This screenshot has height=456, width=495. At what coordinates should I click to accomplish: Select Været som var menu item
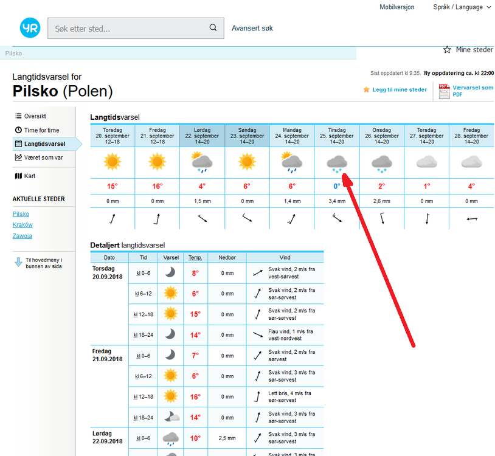(x=44, y=157)
